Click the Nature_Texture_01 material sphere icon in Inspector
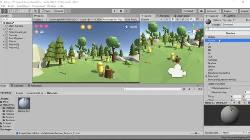 pyautogui.click(x=208, y=22)
